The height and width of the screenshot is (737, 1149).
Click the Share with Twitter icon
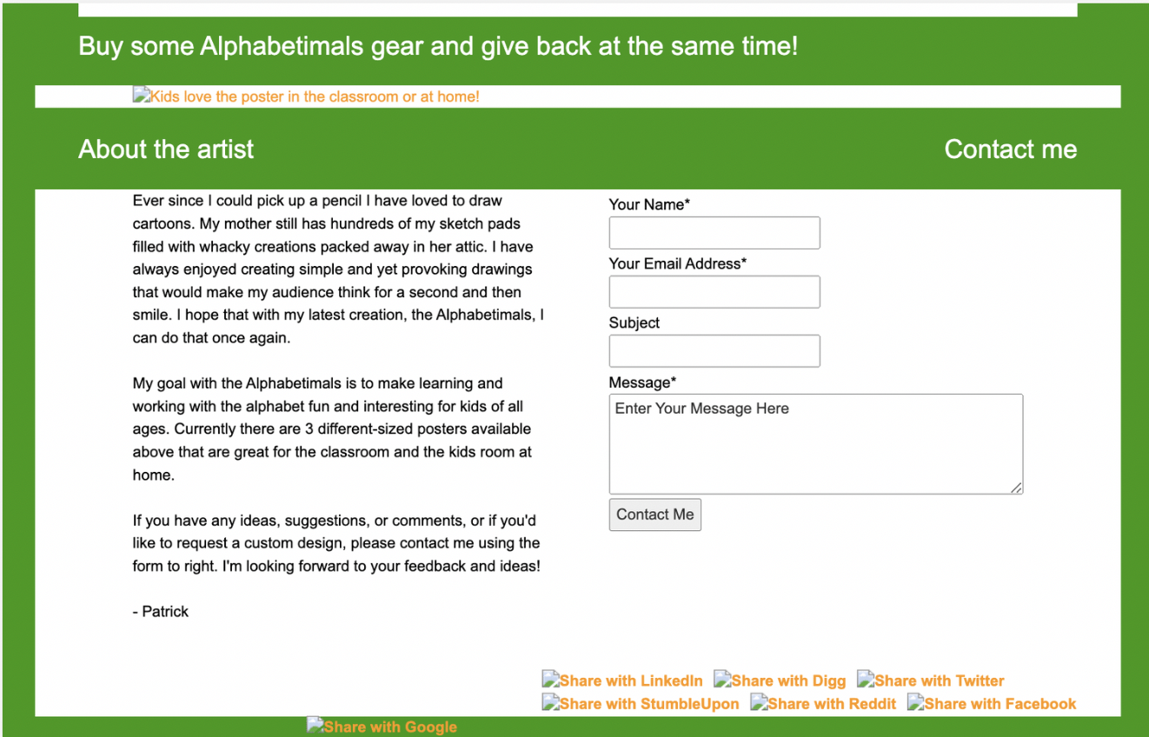(x=930, y=681)
